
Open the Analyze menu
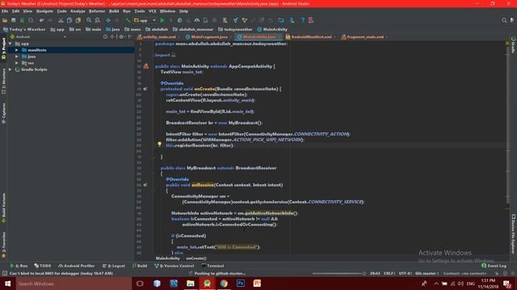pos(78,11)
